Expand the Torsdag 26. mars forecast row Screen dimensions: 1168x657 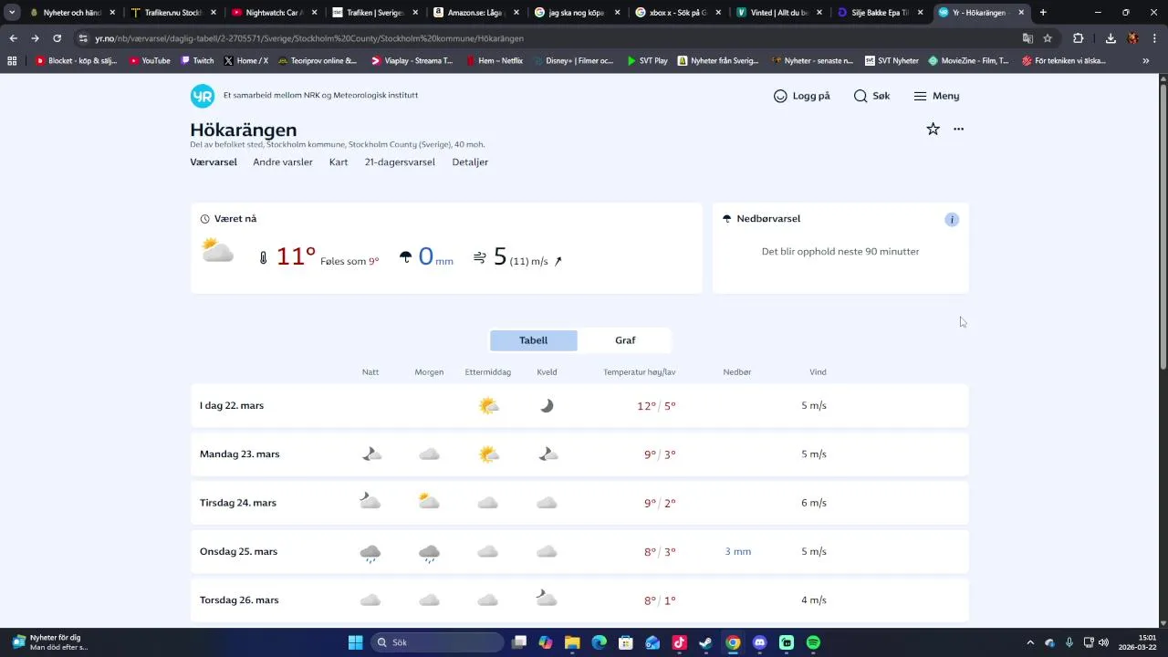click(x=579, y=600)
